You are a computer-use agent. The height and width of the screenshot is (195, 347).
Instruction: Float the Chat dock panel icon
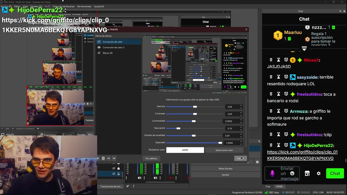[340, 11]
